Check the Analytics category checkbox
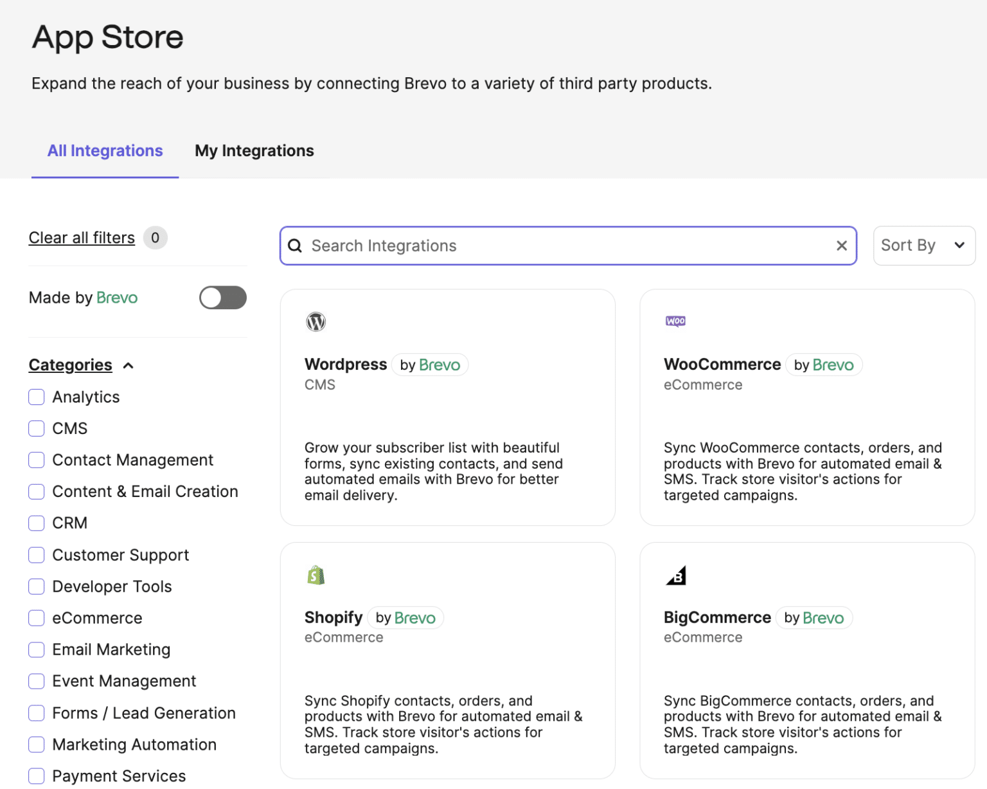The width and height of the screenshot is (987, 789). [x=37, y=397]
